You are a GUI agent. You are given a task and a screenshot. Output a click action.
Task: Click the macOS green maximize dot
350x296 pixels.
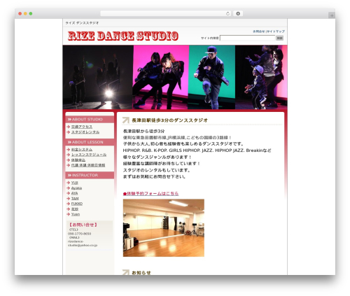(x=31, y=13)
